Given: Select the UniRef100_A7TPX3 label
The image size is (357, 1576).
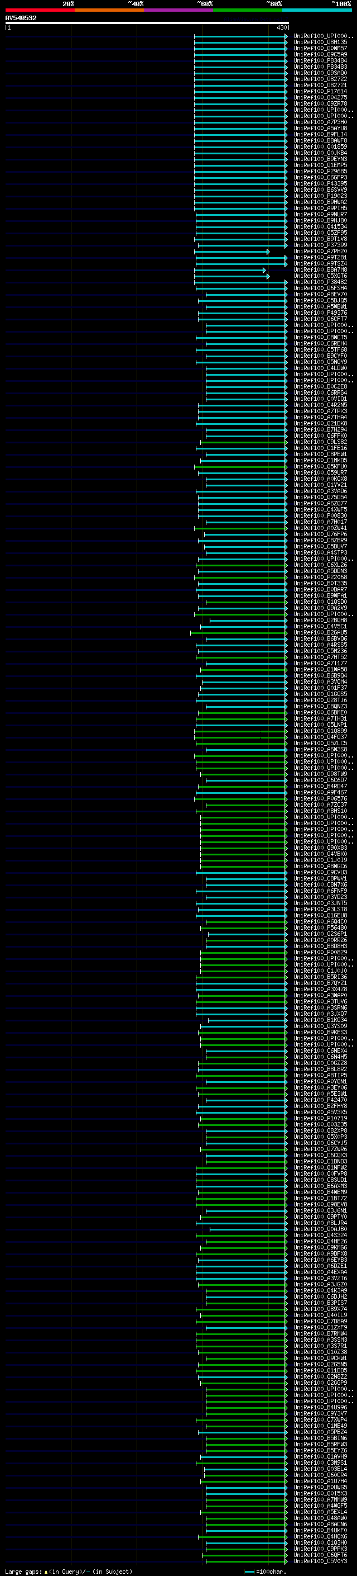Looking at the screenshot, I should [320, 411].
